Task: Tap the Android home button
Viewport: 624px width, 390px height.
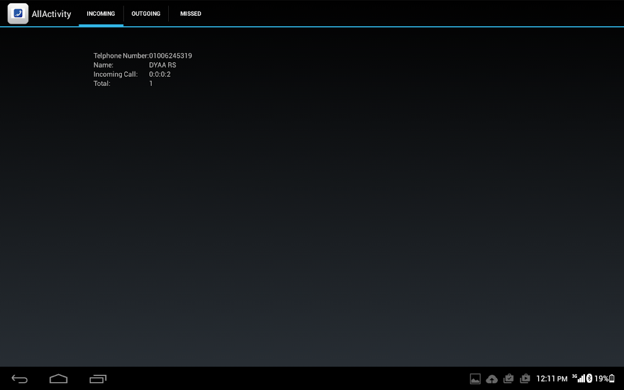Action: [58, 379]
